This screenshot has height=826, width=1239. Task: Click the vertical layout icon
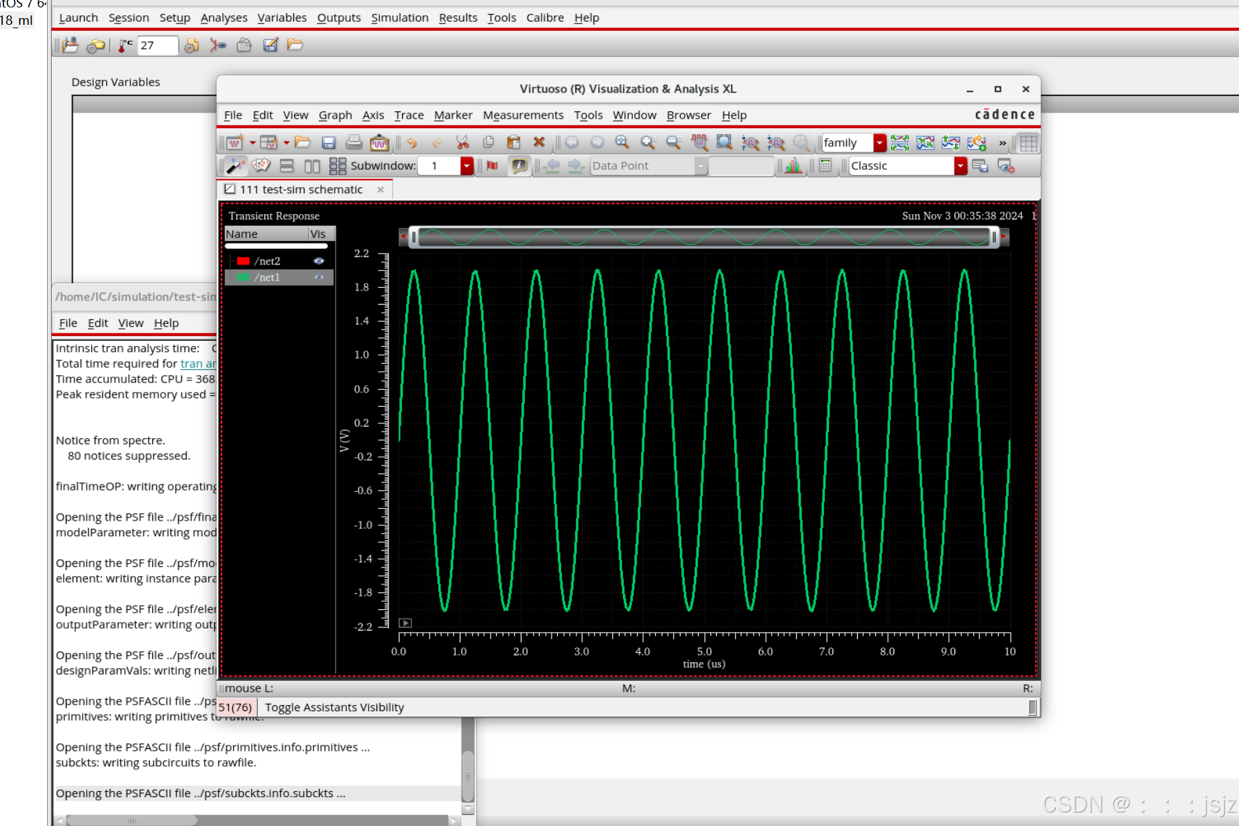tap(287, 166)
